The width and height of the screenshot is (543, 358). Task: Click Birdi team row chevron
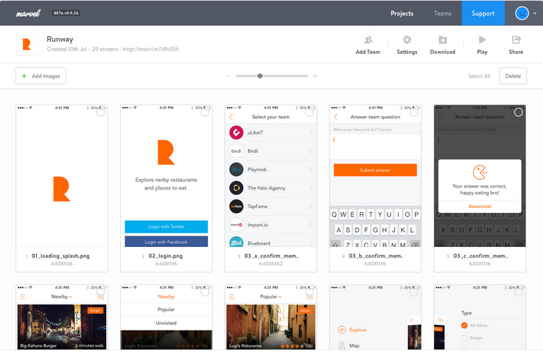pos(311,151)
